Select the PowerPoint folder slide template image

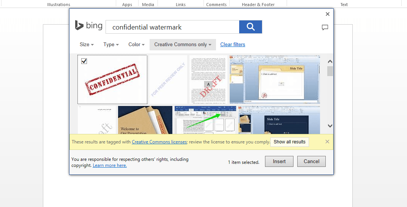[274, 79]
